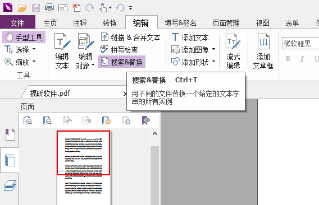Click the Foxit application logo icon
The width and height of the screenshot is (319, 205).
[x=8, y=7]
